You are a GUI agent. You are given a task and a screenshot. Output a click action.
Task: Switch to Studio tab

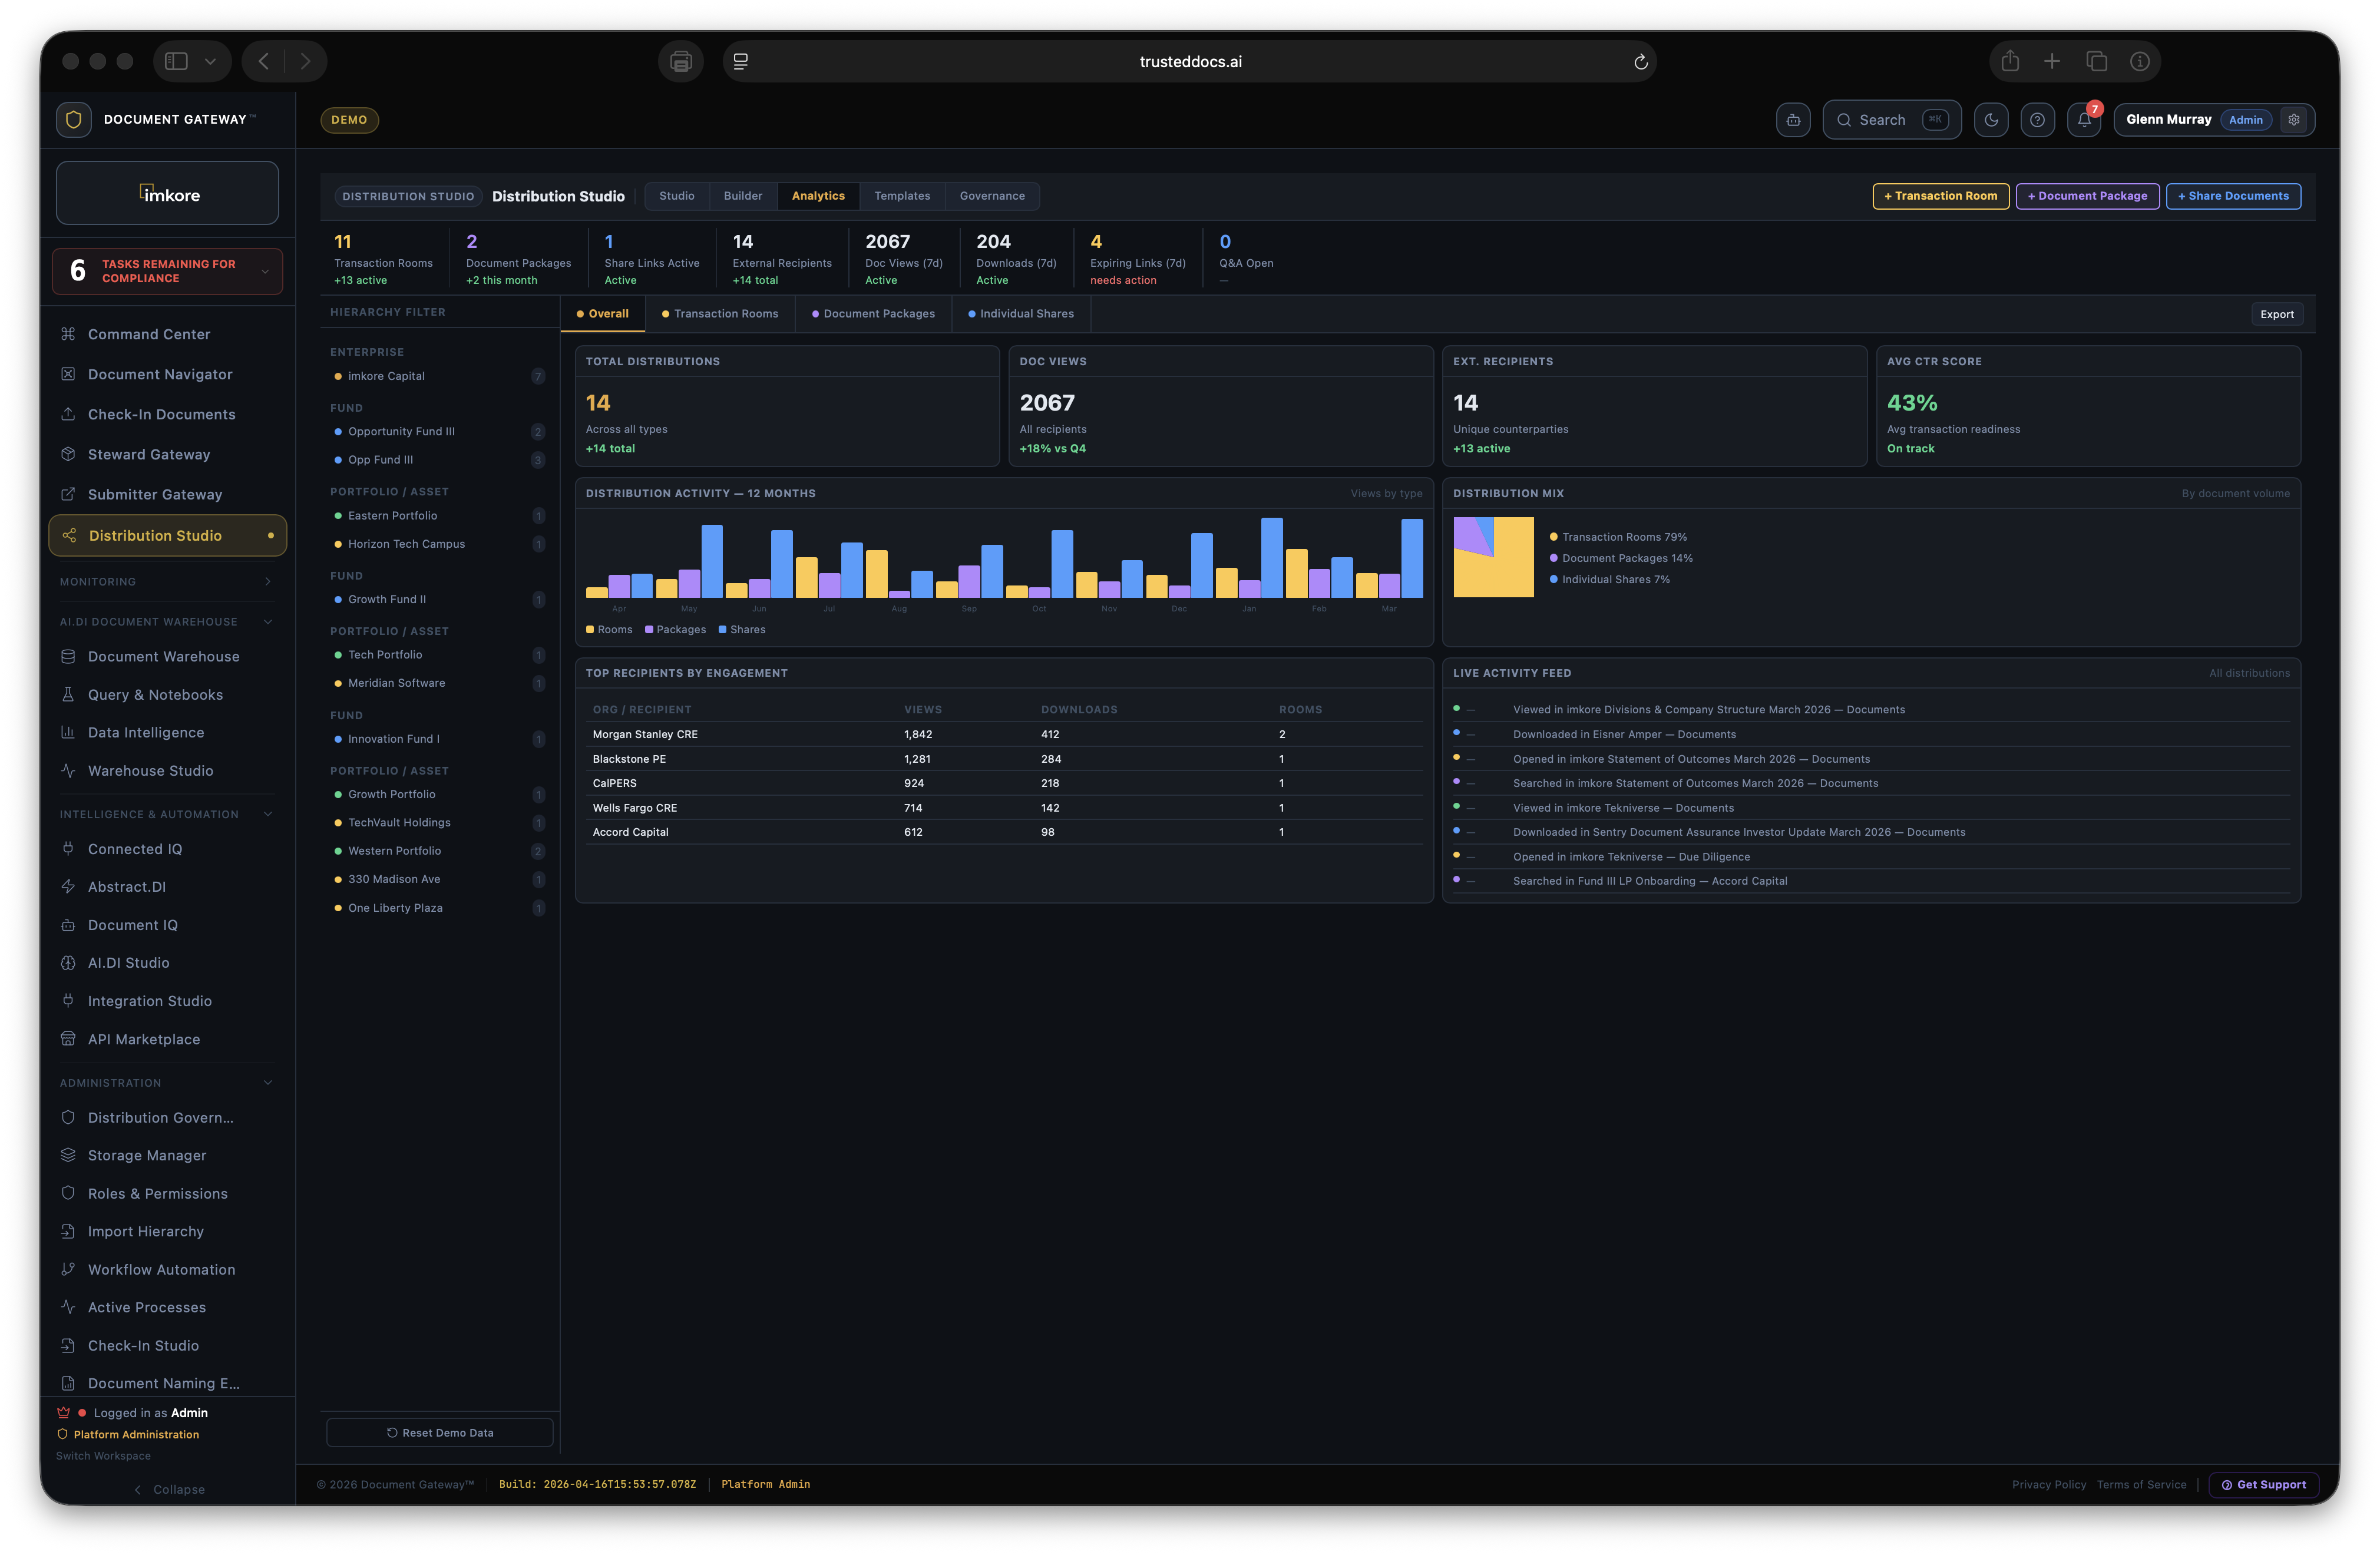676,196
